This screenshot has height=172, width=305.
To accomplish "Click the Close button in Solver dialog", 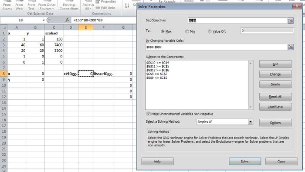I will point(281,162).
